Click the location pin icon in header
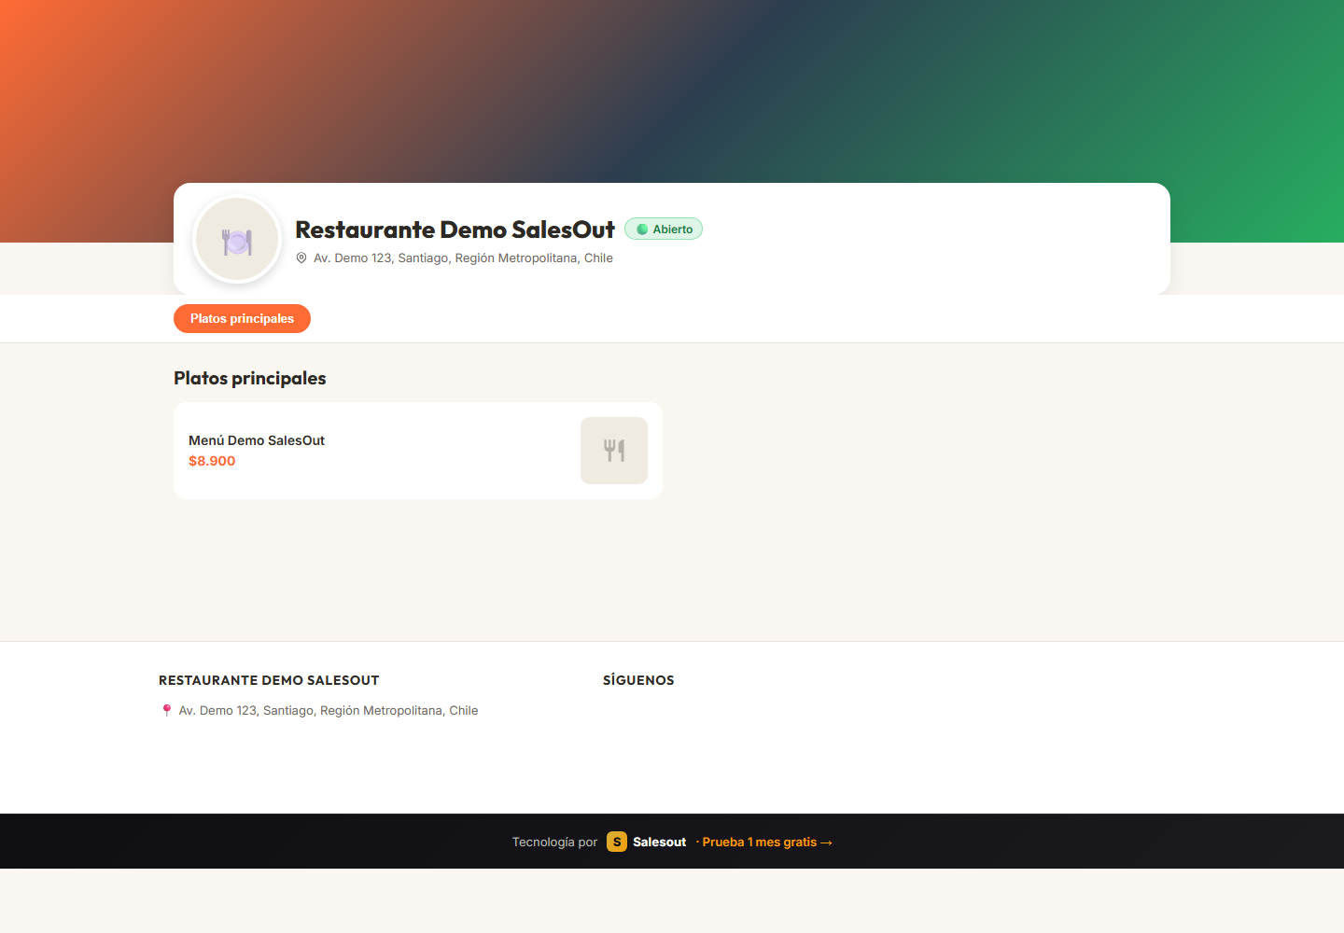 [301, 258]
